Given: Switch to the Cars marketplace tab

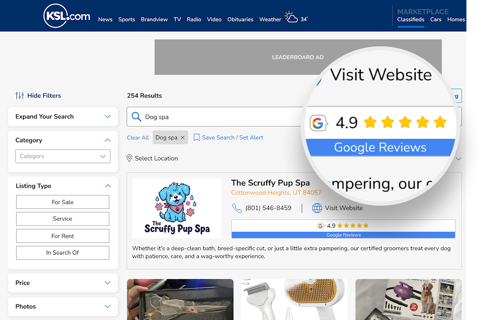Looking at the screenshot, I should pyautogui.click(x=436, y=19).
